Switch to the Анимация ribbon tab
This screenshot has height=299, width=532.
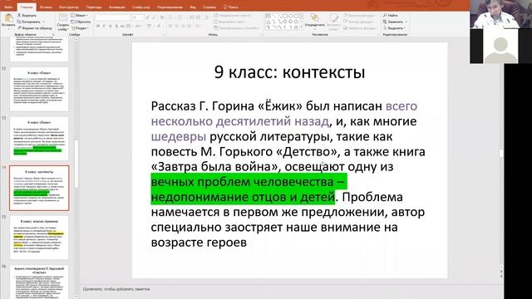tap(116, 7)
